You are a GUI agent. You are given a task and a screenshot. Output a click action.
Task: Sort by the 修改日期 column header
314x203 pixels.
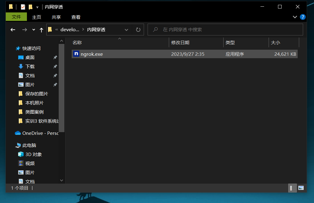[x=196, y=42]
